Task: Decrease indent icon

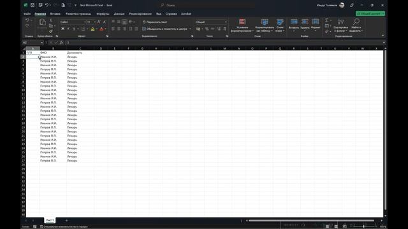Action: pos(131,29)
